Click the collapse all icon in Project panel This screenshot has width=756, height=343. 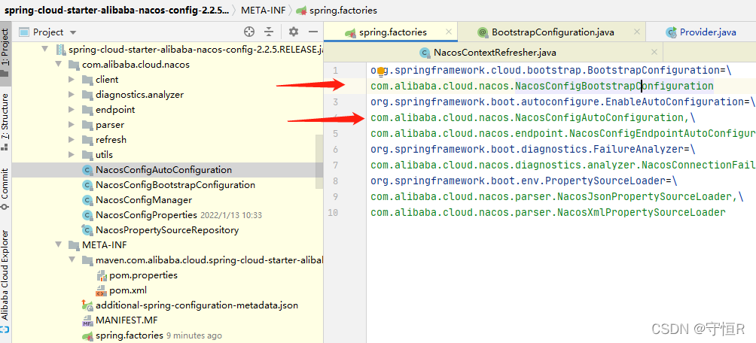pyautogui.click(x=269, y=32)
